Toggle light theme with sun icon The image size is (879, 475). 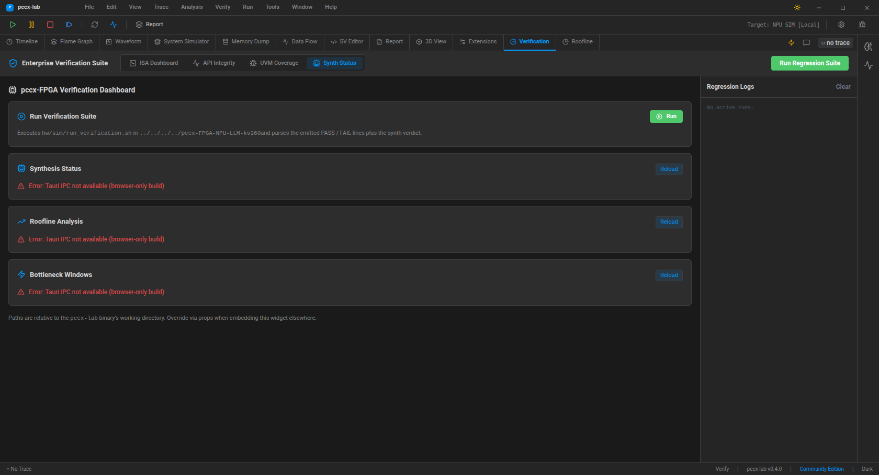click(797, 7)
